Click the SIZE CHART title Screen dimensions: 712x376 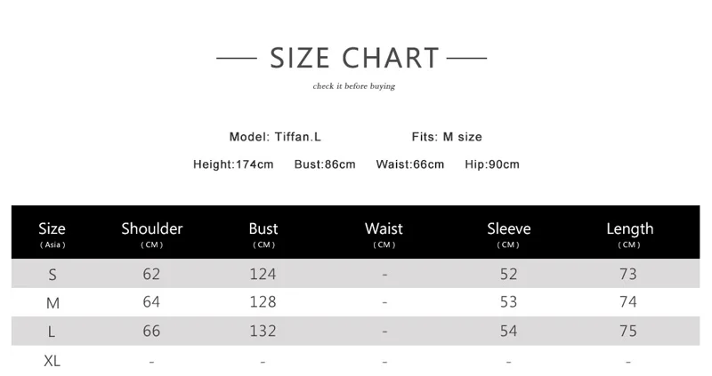pos(354,58)
